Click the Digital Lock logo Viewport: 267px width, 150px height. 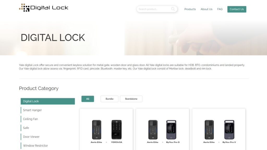point(44,8)
